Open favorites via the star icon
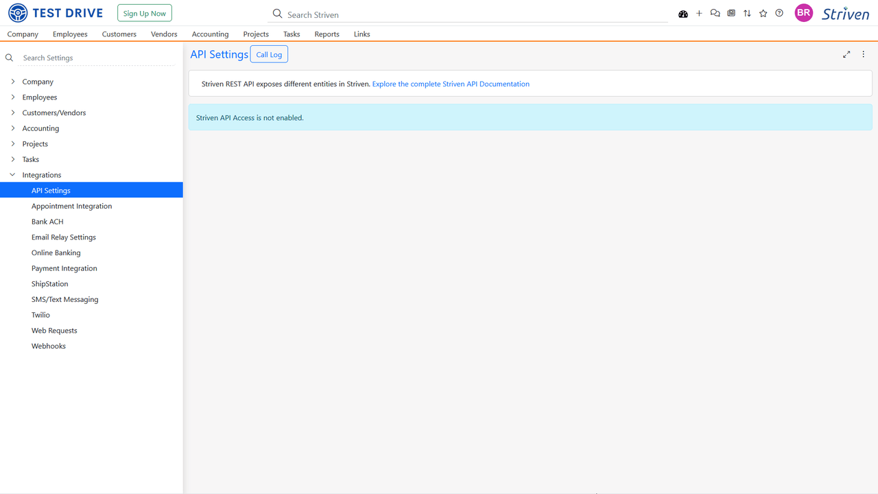This screenshot has width=878, height=494. tap(763, 13)
